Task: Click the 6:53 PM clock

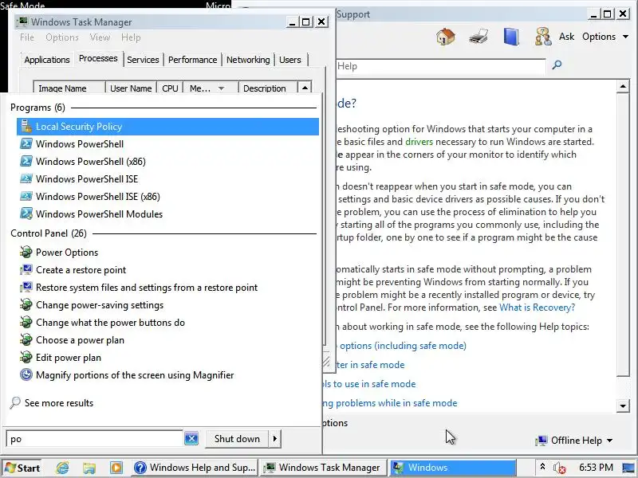Action: 596,468
